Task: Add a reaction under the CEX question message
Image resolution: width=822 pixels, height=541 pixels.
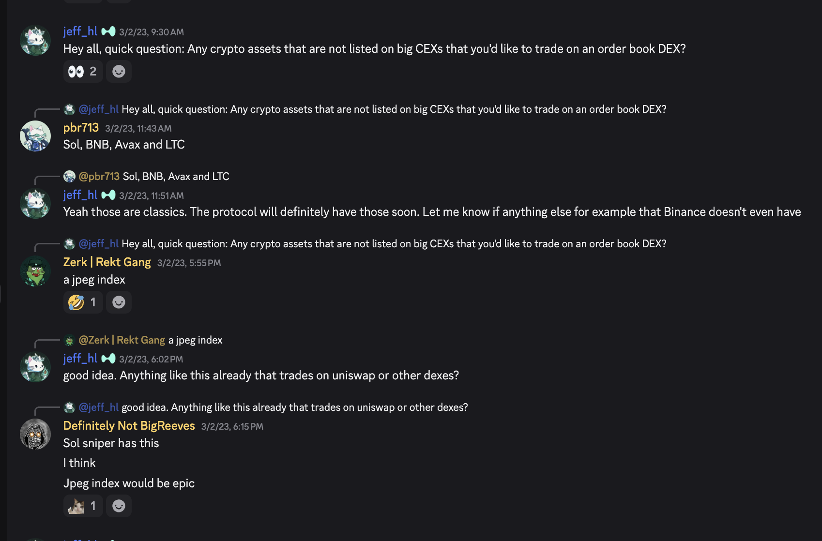Action: click(119, 72)
